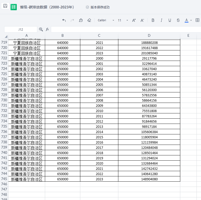
Task: Select column C header
Action: [99, 35]
